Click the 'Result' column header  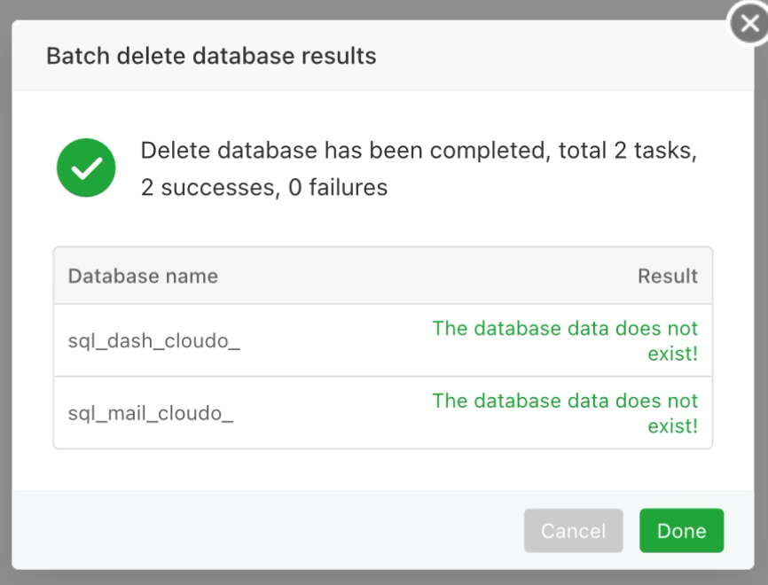tap(667, 276)
